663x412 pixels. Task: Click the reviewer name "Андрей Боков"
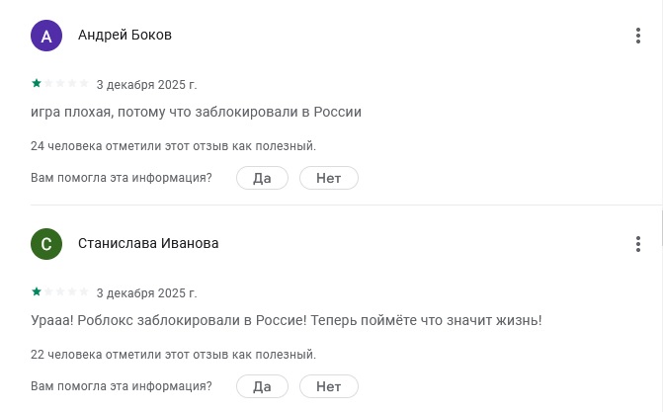click(124, 36)
